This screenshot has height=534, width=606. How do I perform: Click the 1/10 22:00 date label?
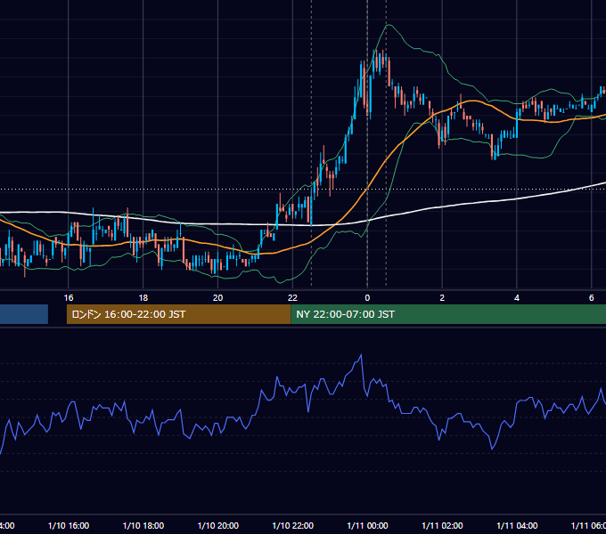tap(293, 526)
